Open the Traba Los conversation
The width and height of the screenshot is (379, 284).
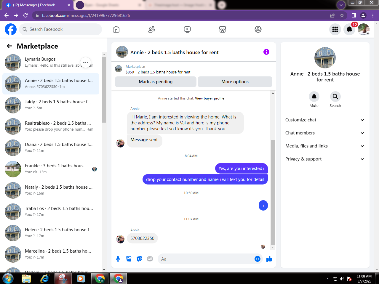[51, 212]
